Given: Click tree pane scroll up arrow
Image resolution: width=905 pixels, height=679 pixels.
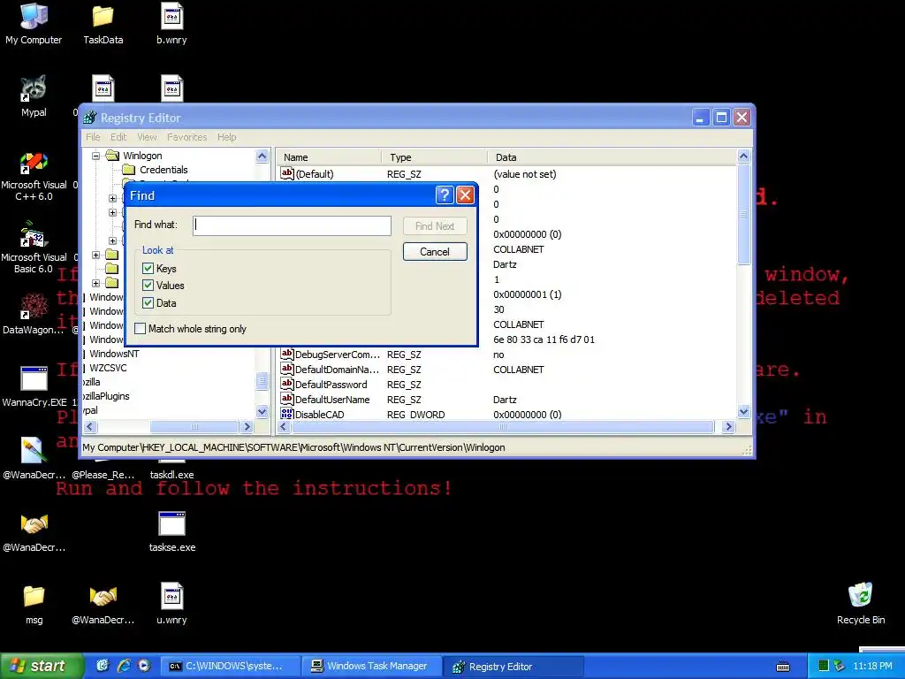Looking at the screenshot, I should (x=262, y=156).
